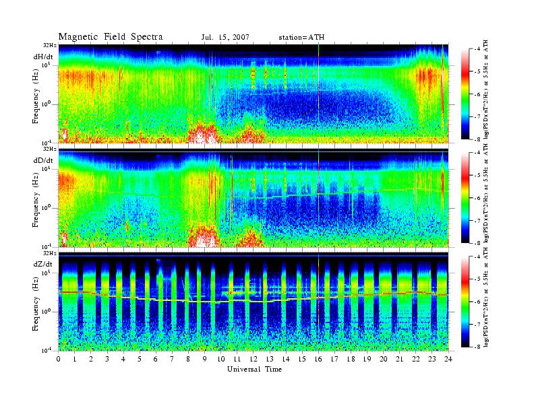The height and width of the screenshot is (412, 534).
Task: Click the color bar beside the dH/dt panel
Action: (x=465, y=94)
